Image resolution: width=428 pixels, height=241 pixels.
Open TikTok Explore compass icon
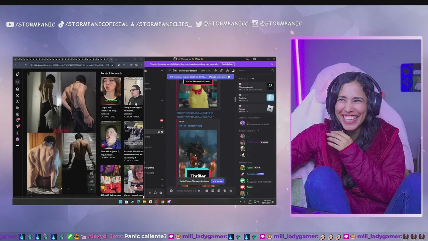point(18,95)
